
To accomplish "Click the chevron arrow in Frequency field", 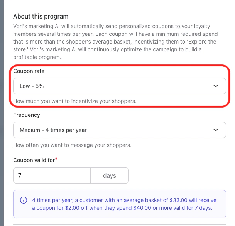I will (x=216, y=130).
